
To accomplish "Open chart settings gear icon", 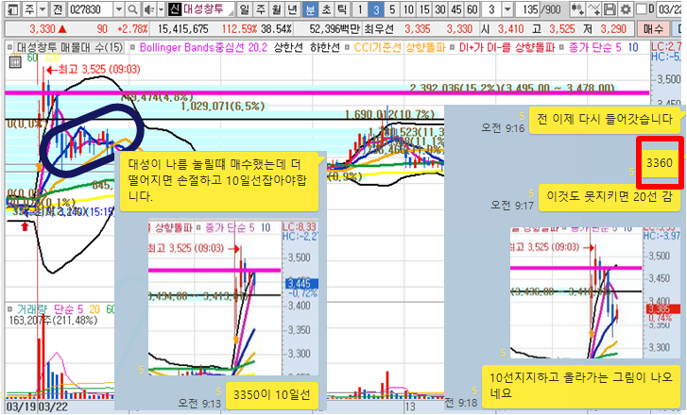I will click(x=626, y=9).
